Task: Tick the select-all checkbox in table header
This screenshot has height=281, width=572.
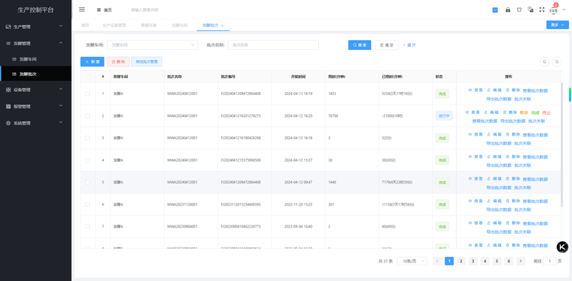Action: click(x=88, y=77)
